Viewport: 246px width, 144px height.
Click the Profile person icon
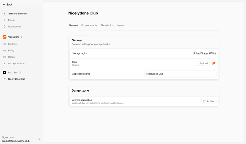point(5,20)
